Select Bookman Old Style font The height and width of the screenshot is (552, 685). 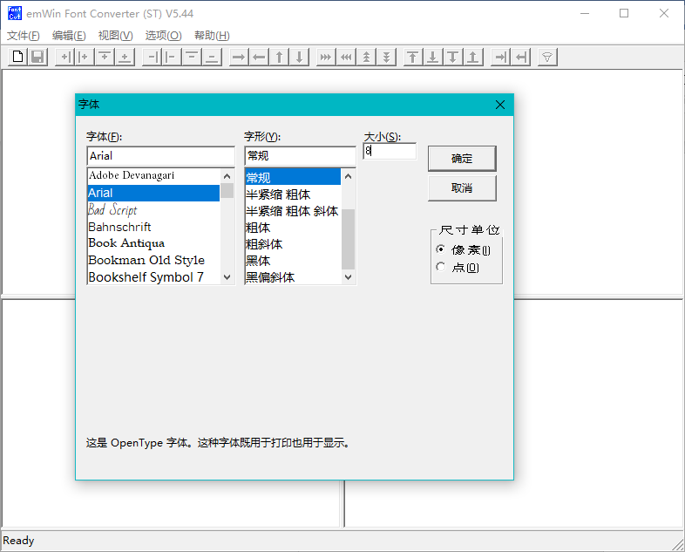point(153,260)
